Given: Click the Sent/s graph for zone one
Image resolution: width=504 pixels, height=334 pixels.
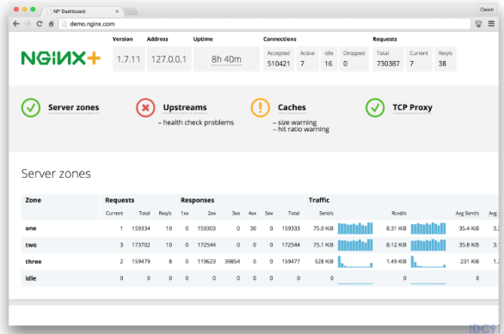Looking at the screenshot, I should point(355,228).
